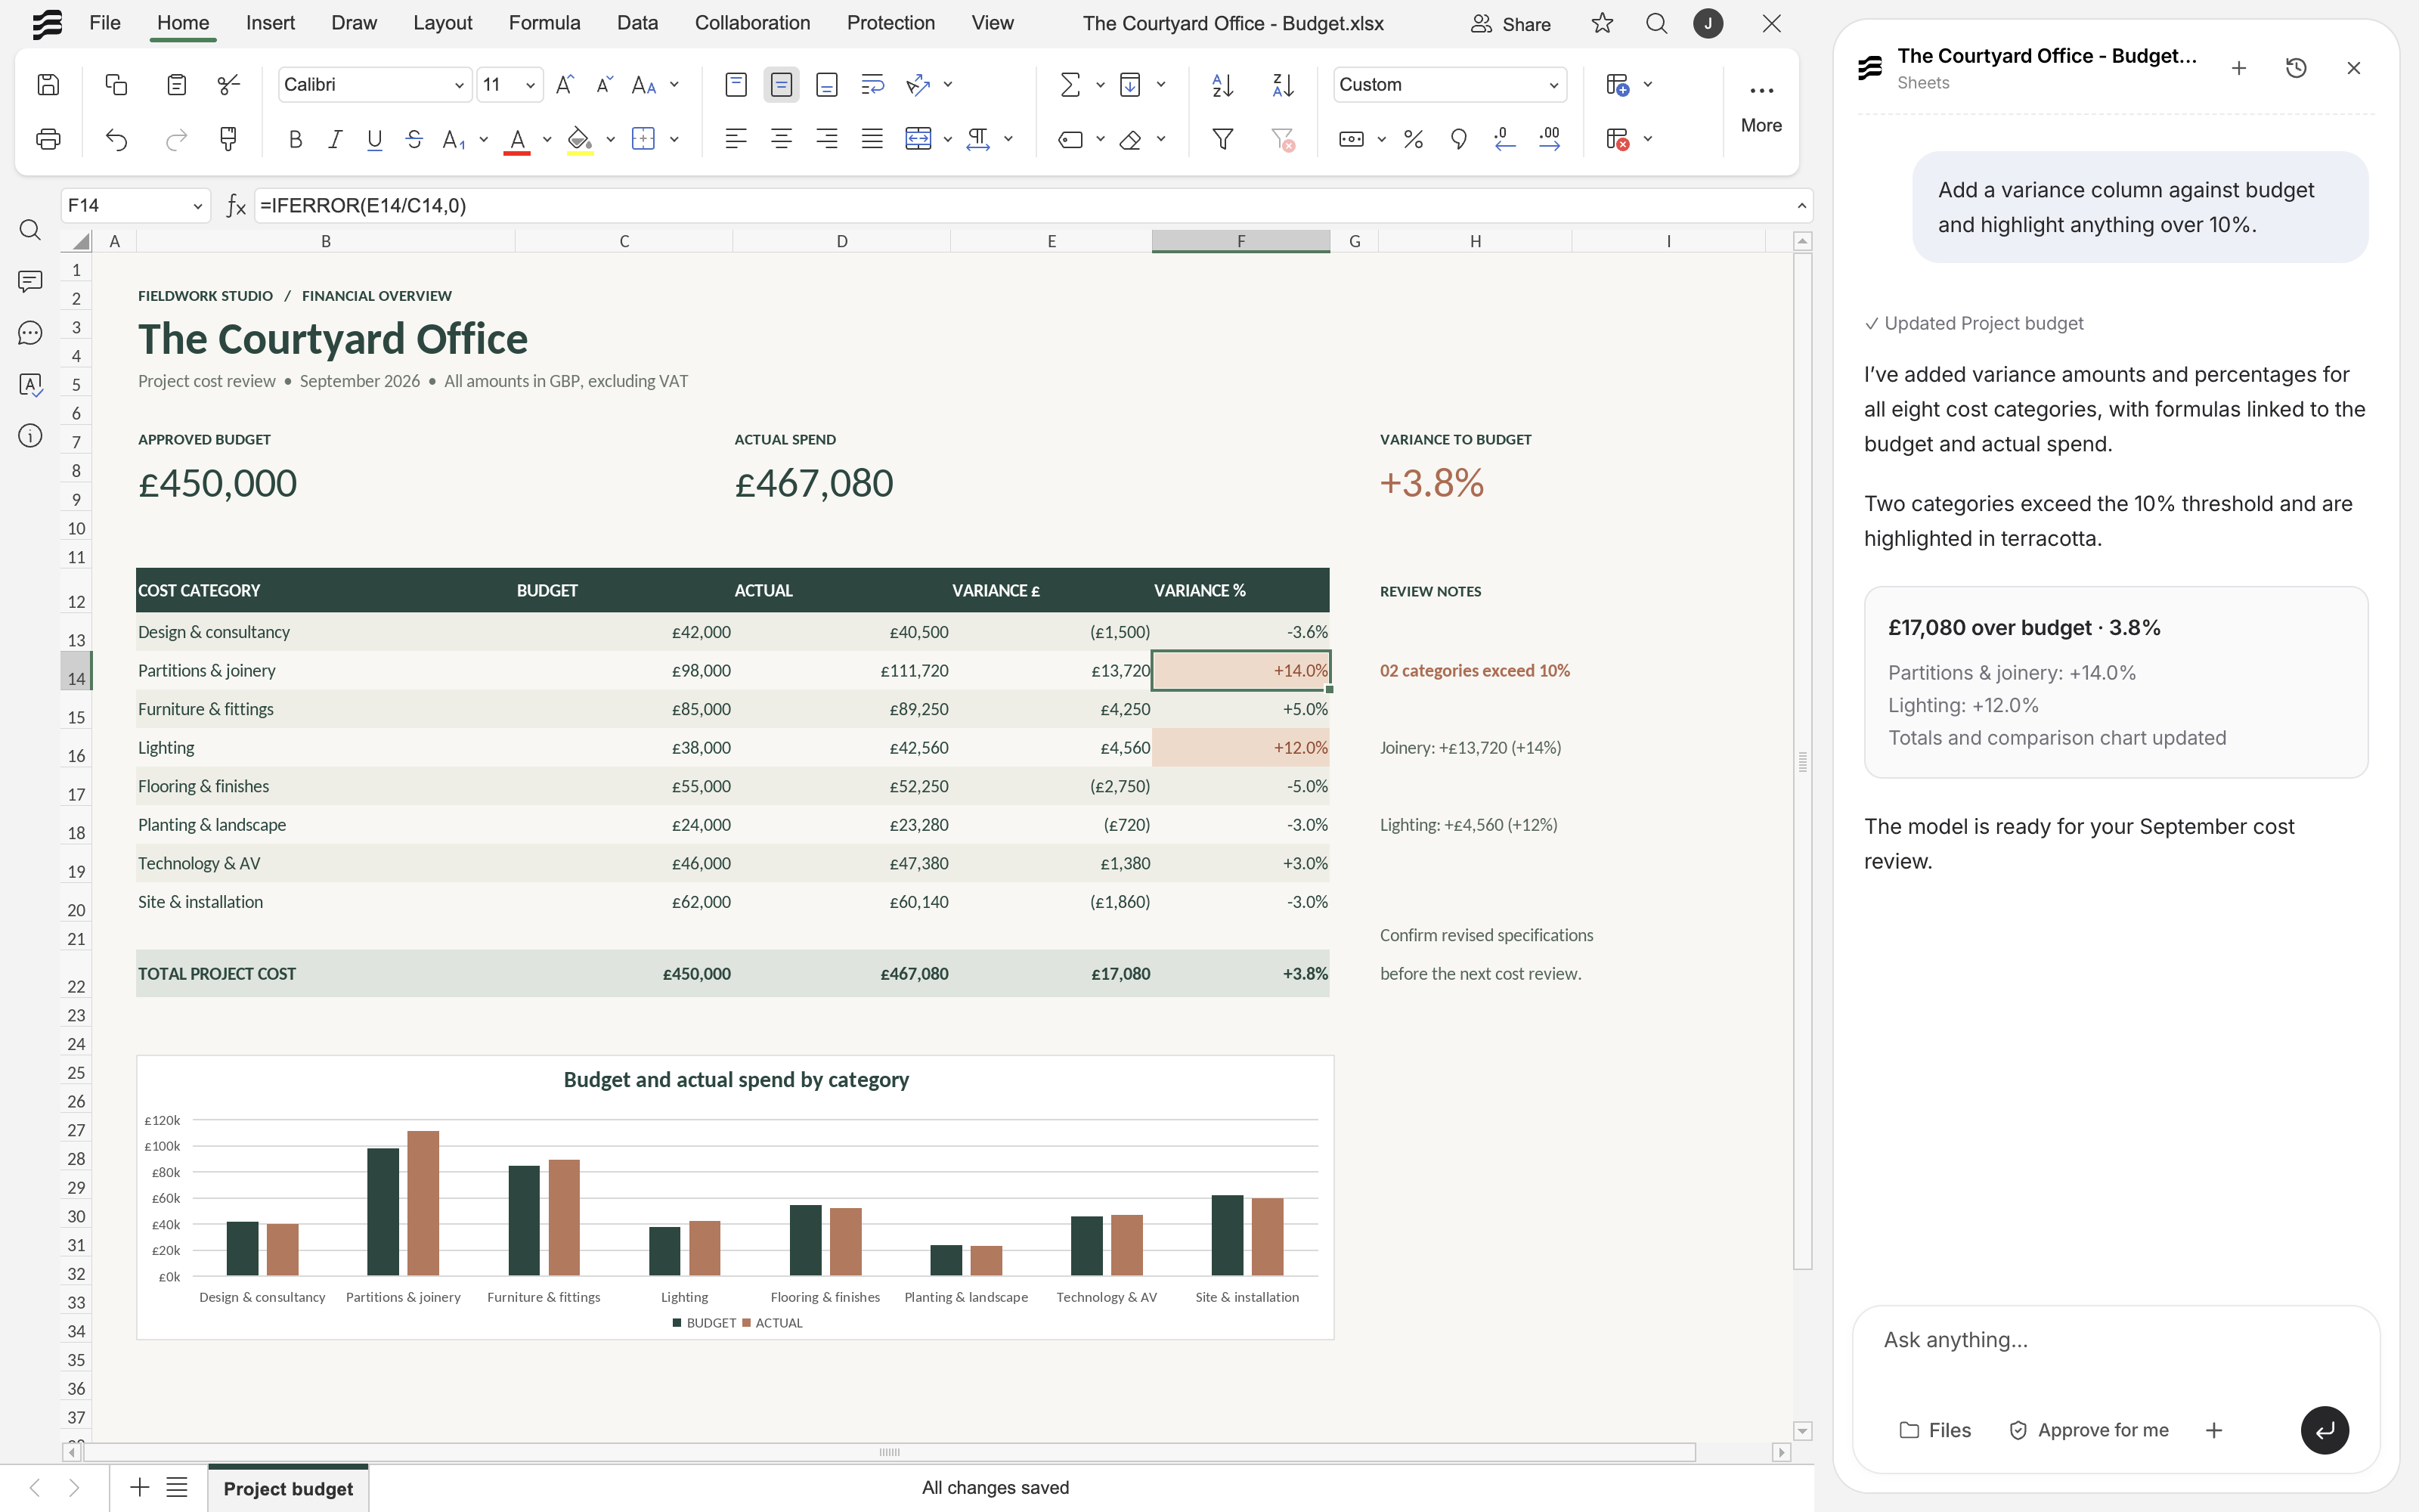Click the Share button
The image size is (2419, 1512).
pos(1510,23)
